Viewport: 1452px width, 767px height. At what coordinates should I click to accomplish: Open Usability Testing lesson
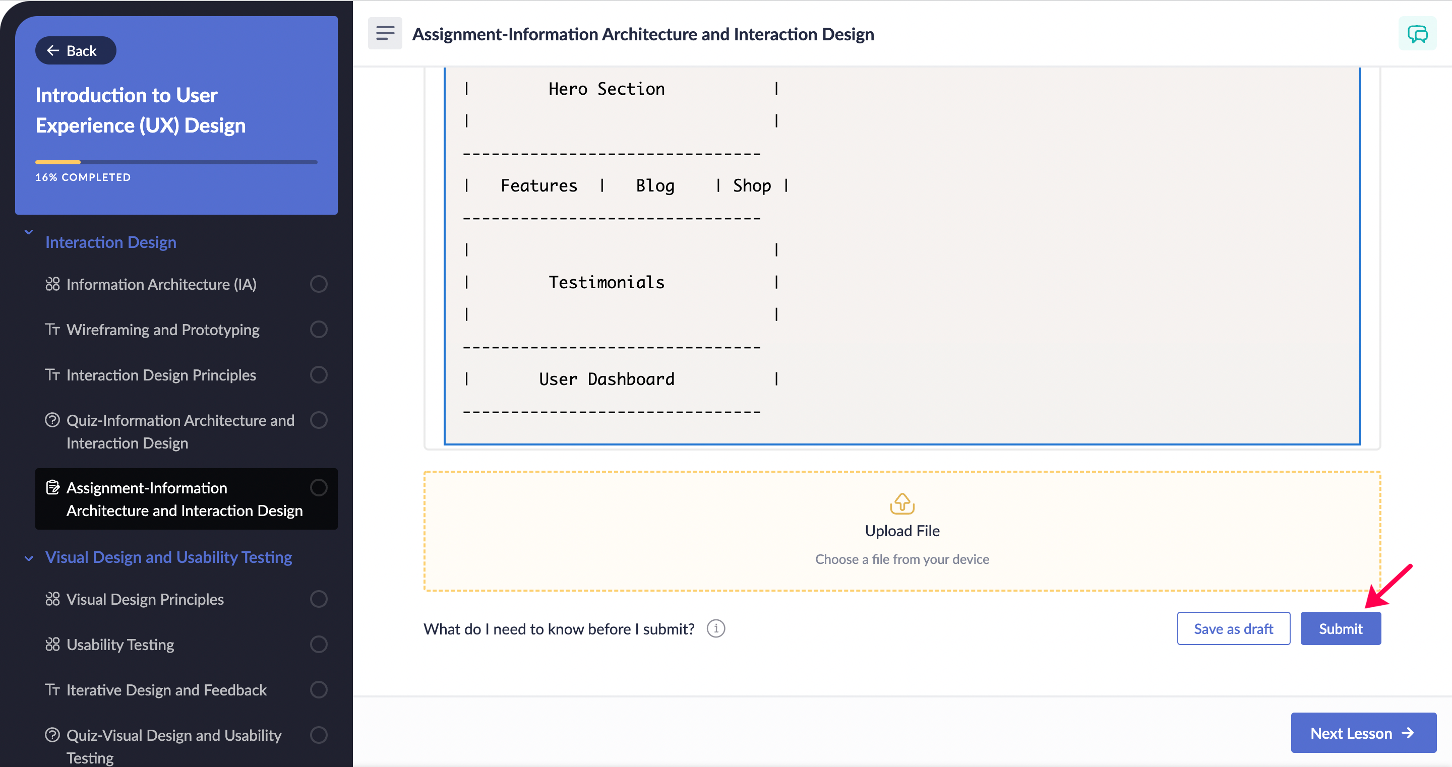120,644
